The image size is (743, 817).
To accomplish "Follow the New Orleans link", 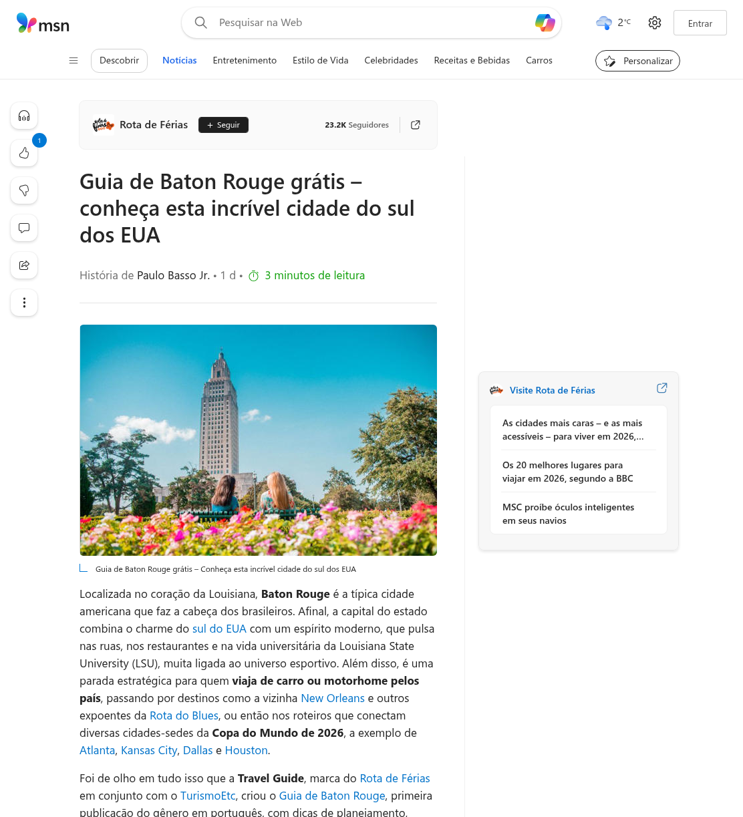I will coord(333,698).
